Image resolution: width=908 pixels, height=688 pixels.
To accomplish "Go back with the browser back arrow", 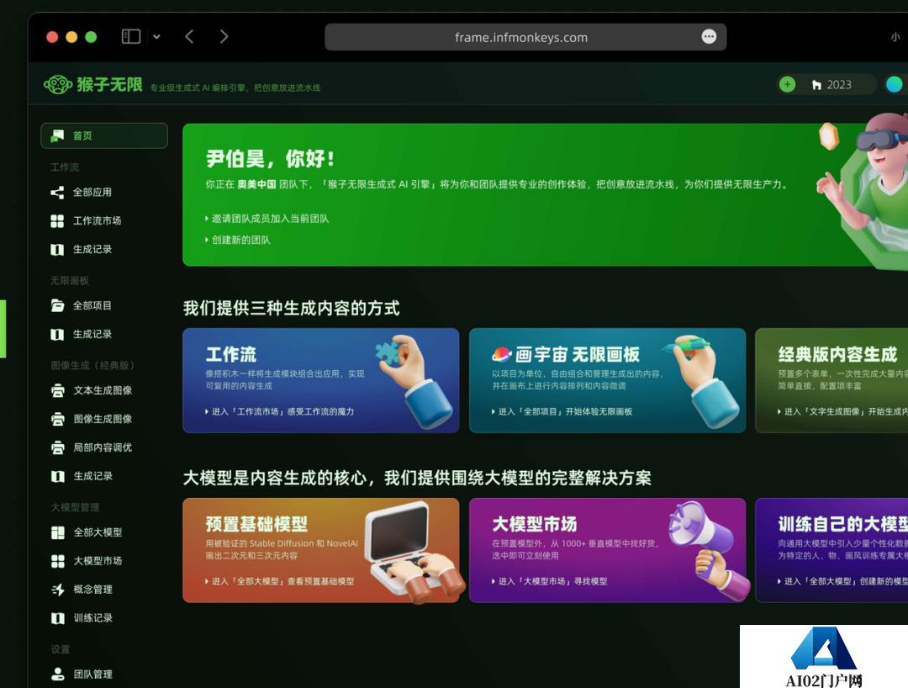I will tap(189, 36).
